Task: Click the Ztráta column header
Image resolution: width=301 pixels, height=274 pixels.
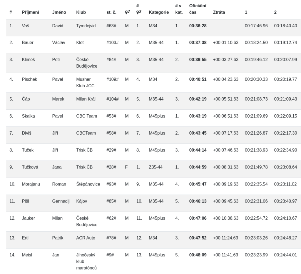Action: point(219,13)
